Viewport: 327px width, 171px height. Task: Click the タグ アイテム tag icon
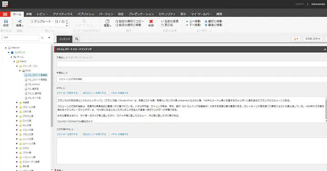[x=84, y=21]
